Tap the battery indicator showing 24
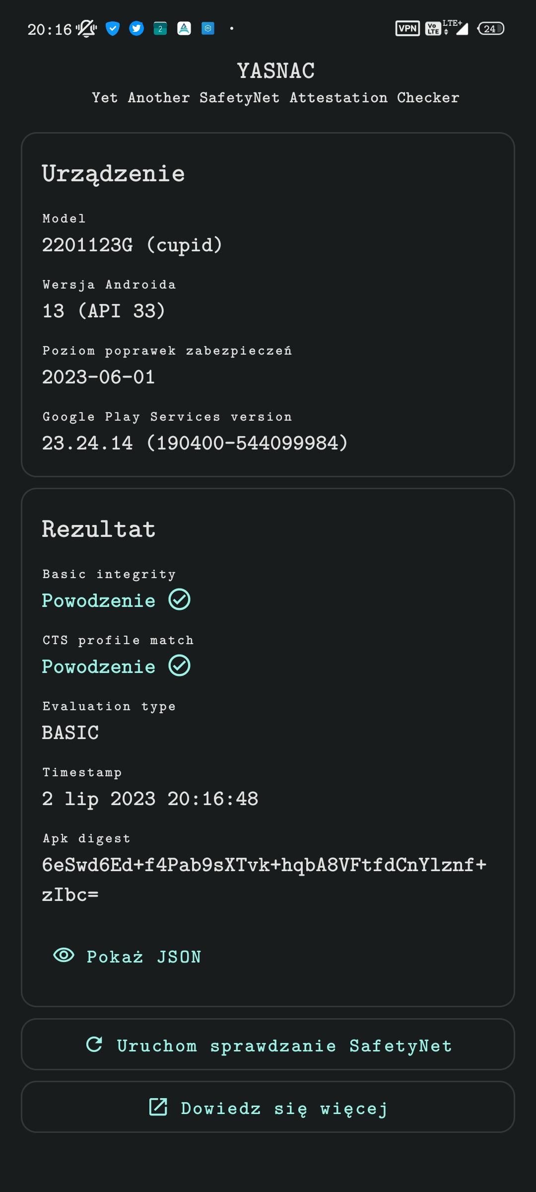The image size is (536, 1192). 490,29
